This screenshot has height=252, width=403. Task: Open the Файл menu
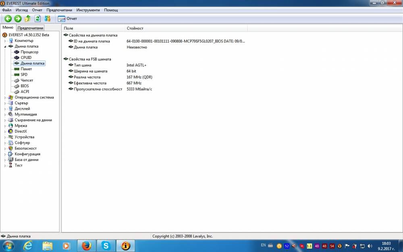click(7, 10)
